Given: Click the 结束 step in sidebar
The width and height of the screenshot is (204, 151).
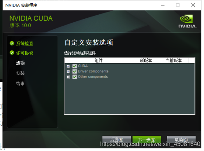Looking at the screenshot, I should (x=20, y=83).
